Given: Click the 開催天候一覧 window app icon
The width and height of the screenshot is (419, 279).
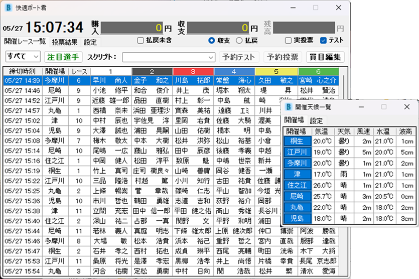Looking at the screenshot, I should pyautogui.click(x=289, y=107).
